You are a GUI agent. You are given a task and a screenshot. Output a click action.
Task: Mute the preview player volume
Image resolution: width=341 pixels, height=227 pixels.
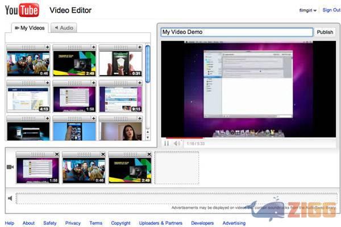click(x=177, y=144)
